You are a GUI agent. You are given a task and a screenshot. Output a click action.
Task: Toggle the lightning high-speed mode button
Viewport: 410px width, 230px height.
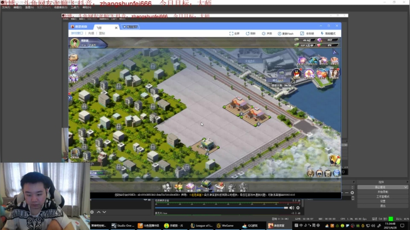point(328,34)
